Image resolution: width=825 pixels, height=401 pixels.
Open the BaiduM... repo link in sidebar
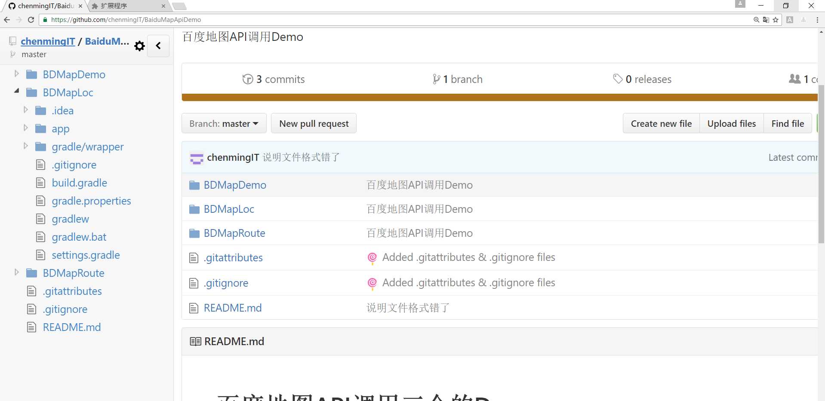pos(107,41)
